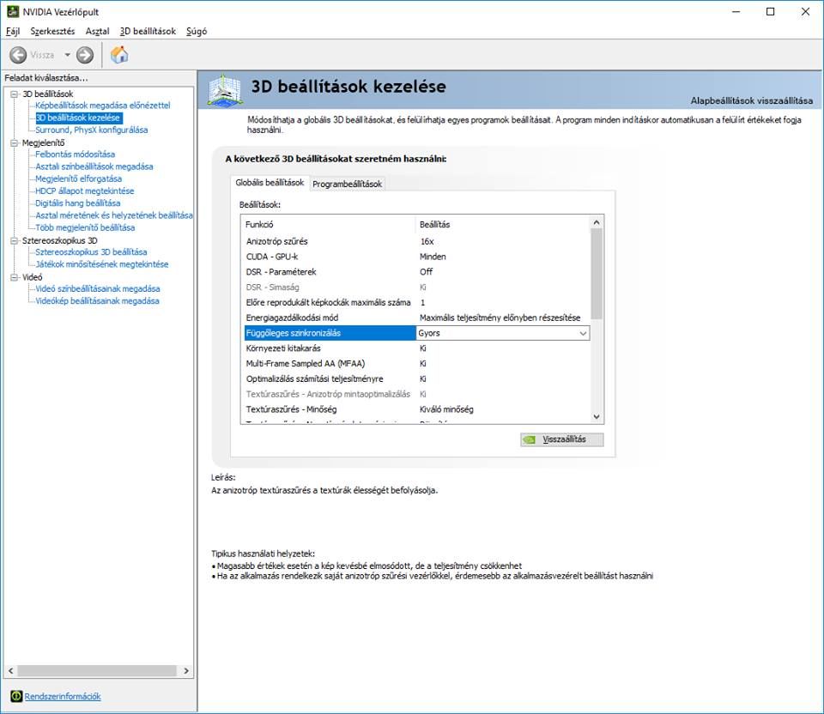Select the Környezeti kitakarás row
The height and width of the screenshot is (714, 824).
(x=417, y=348)
